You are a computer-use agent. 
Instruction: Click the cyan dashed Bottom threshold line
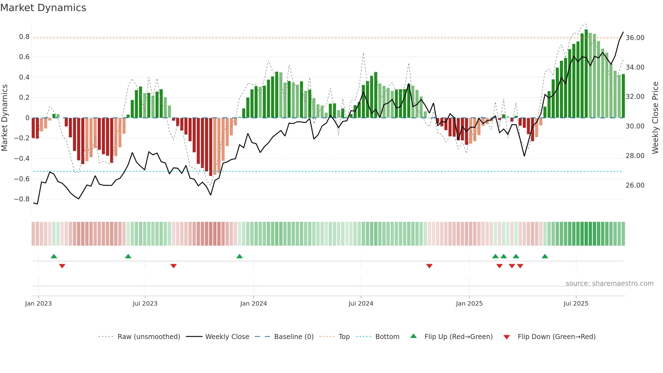point(328,171)
